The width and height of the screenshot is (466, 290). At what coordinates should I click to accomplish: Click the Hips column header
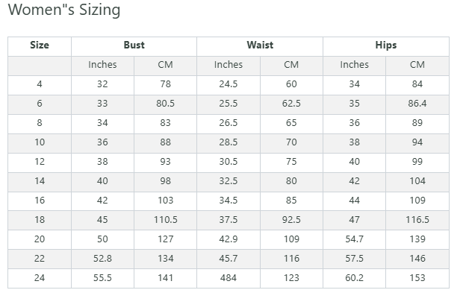tap(386, 45)
